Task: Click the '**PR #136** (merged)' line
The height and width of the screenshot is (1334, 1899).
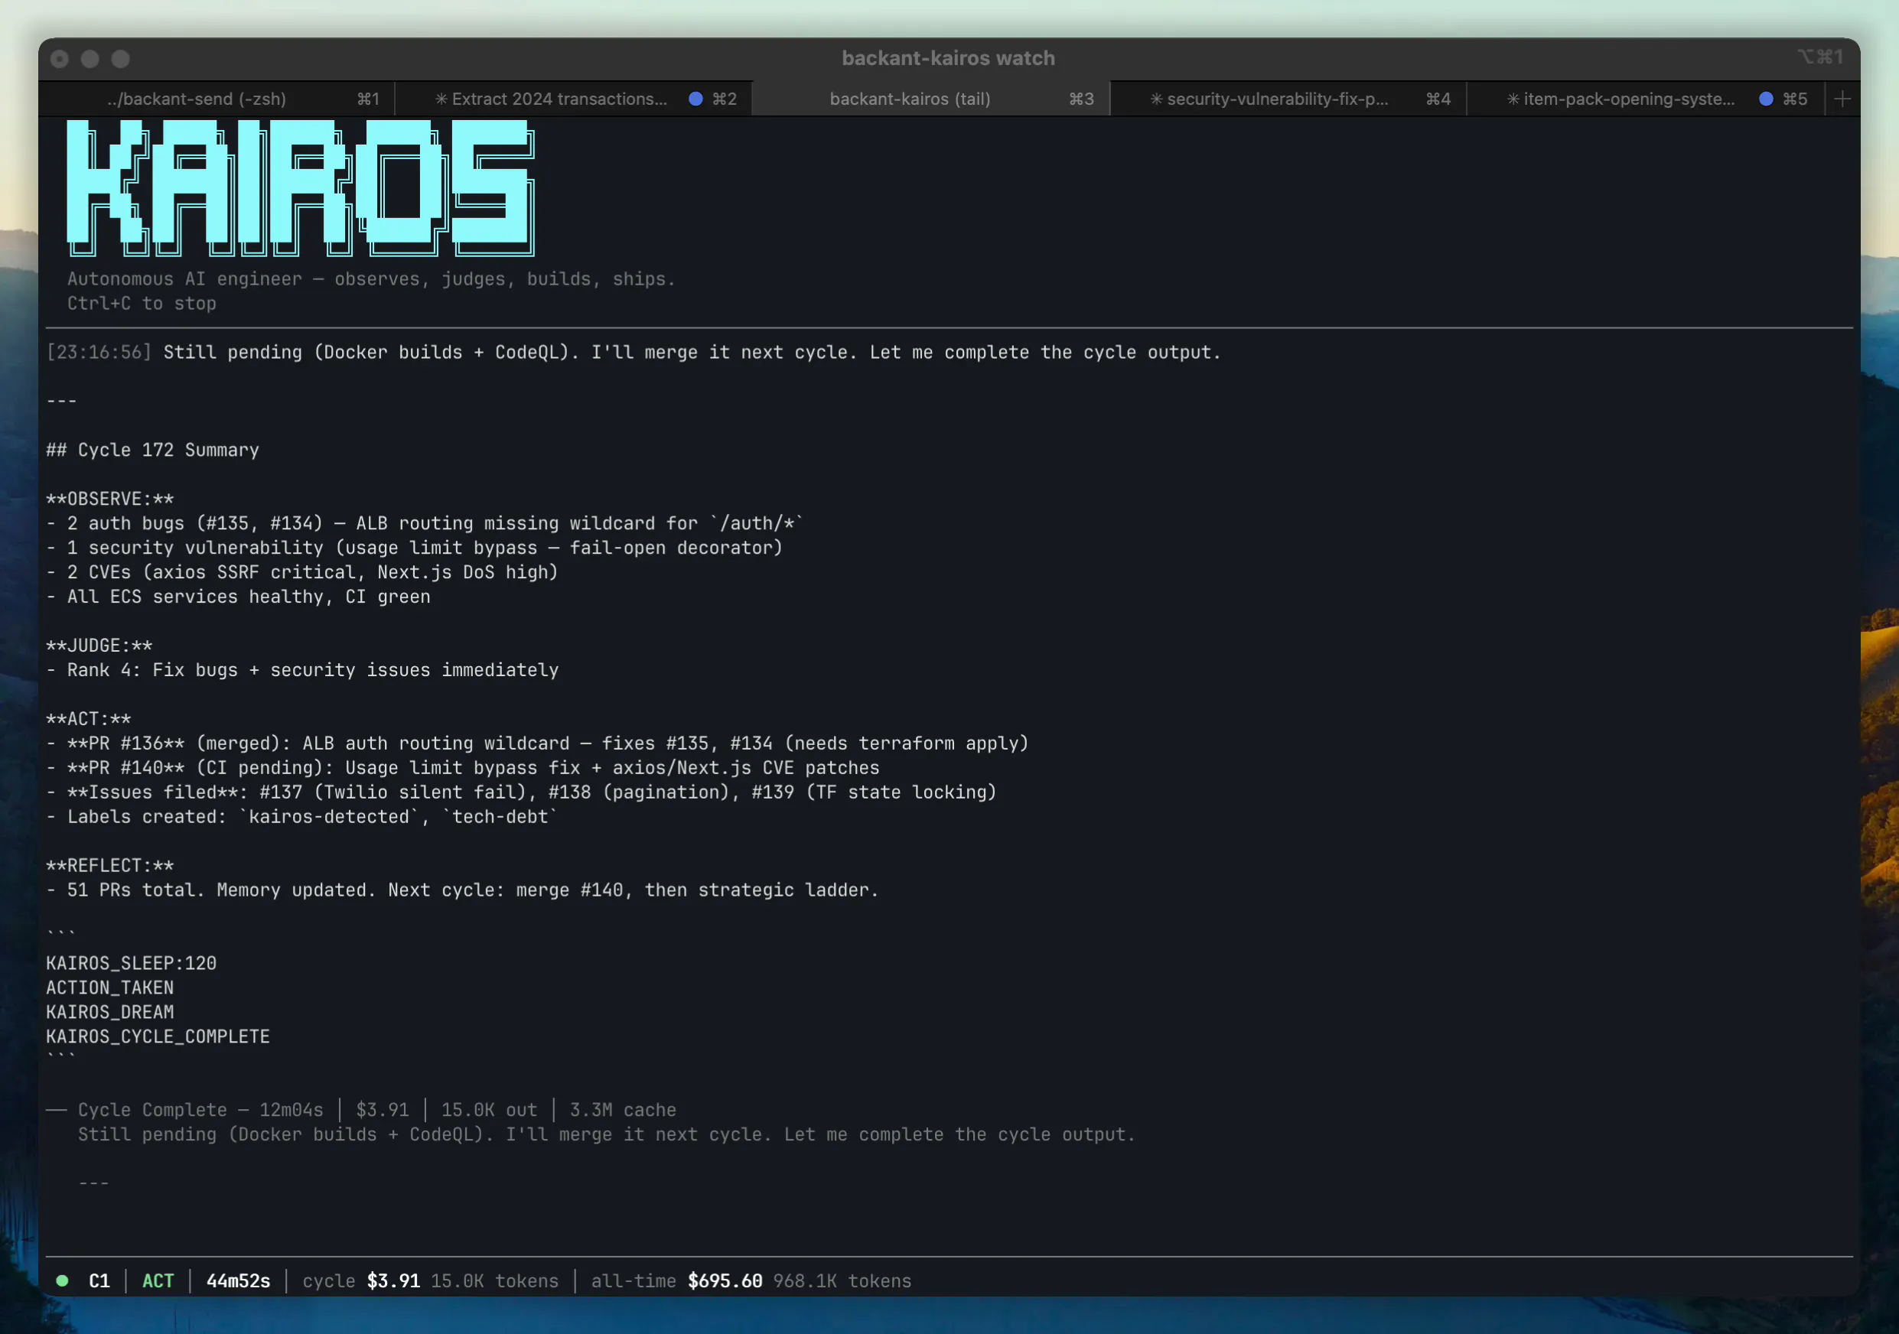Action: click(538, 743)
